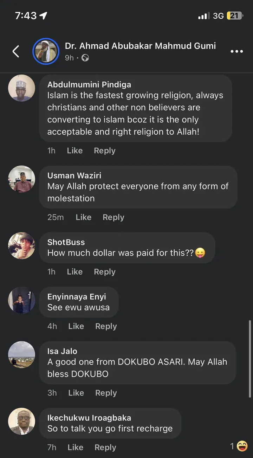The width and height of the screenshot is (253, 458).
Task: Tap the laughing emoji reaction icon
Action: click(x=242, y=446)
